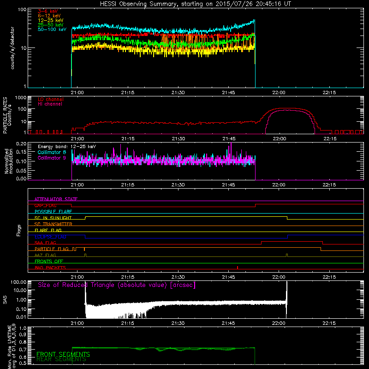
Task: Click the 1000 tick label on particle rates axis
Action: [x=20, y=98]
